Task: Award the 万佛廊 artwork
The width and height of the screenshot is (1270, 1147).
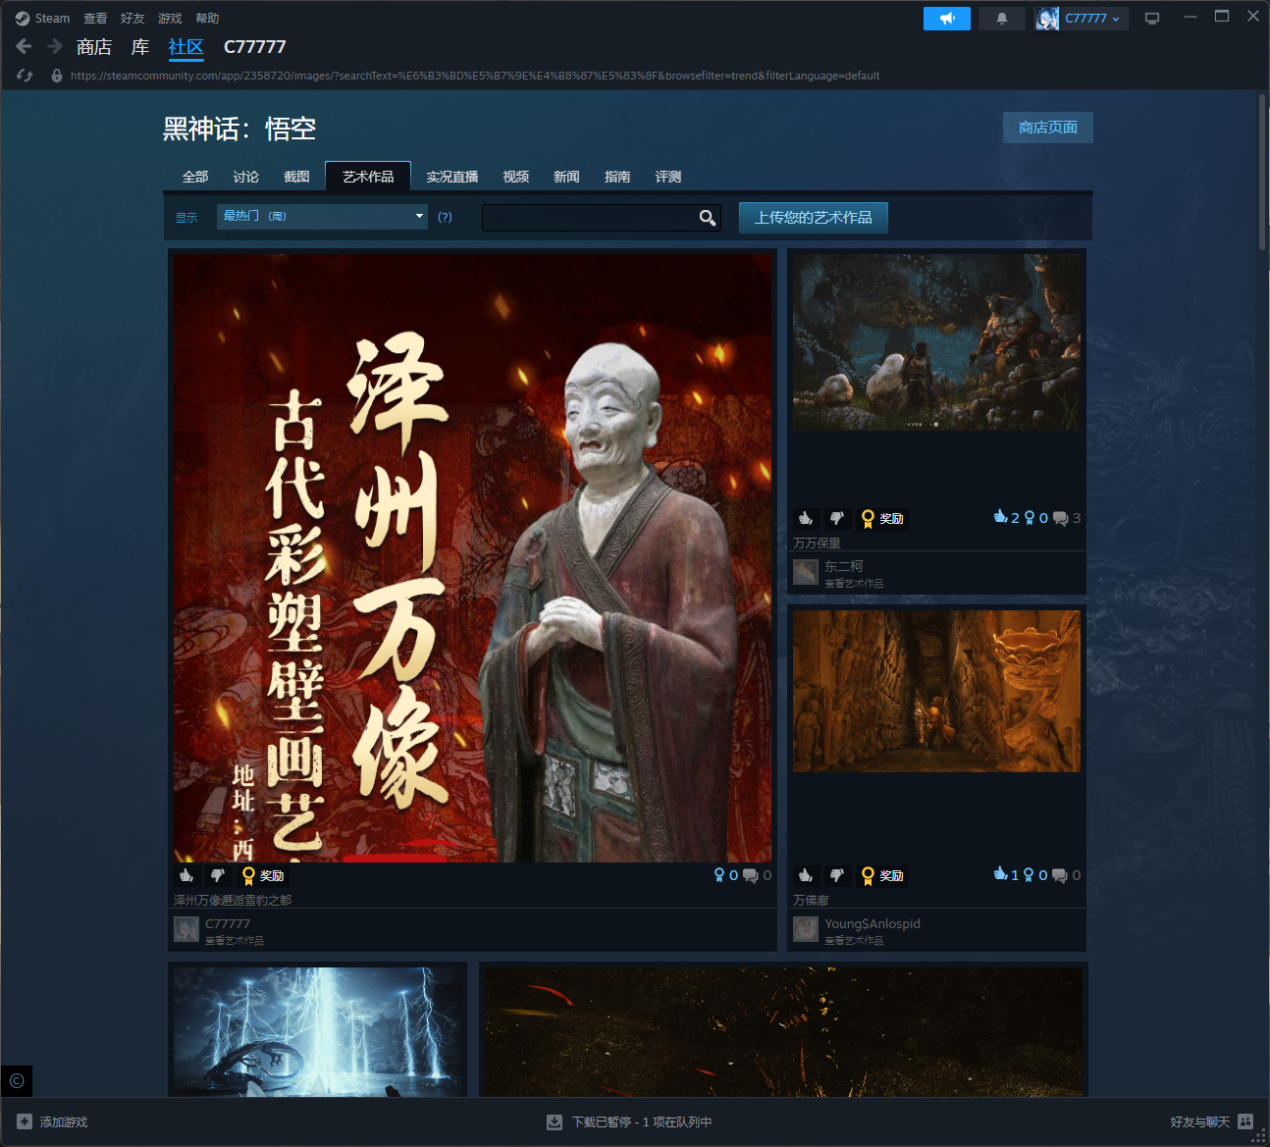Action: tap(882, 875)
